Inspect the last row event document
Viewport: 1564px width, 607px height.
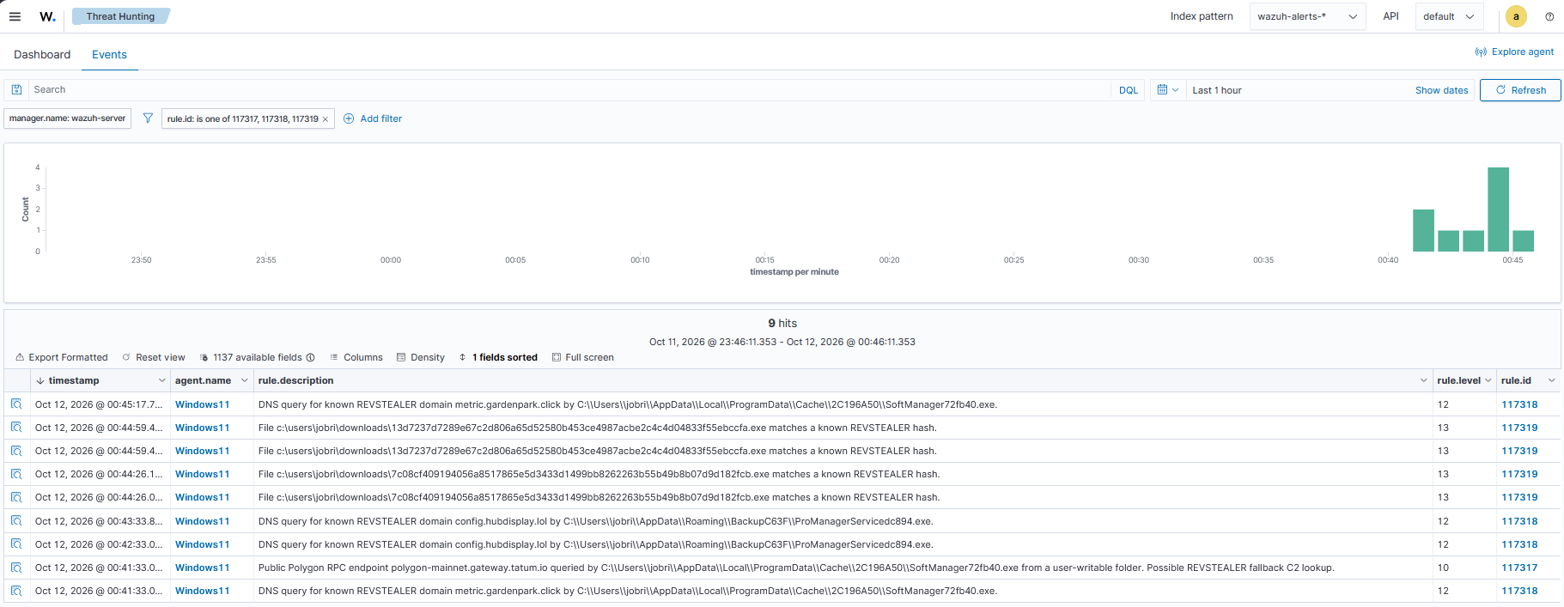click(16, 591)
